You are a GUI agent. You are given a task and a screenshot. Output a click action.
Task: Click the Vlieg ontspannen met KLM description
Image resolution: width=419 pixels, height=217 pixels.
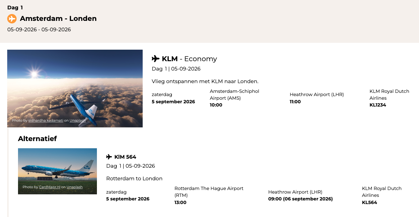click(x=205, y=81)
